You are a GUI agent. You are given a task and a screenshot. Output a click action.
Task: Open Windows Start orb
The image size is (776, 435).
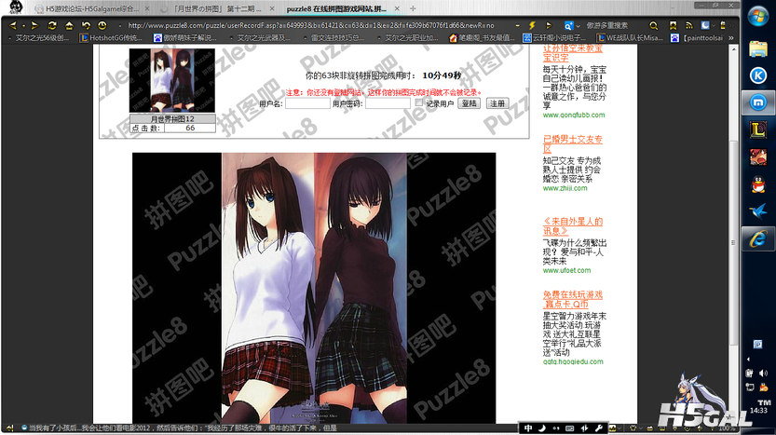click(x=757, y=17)
